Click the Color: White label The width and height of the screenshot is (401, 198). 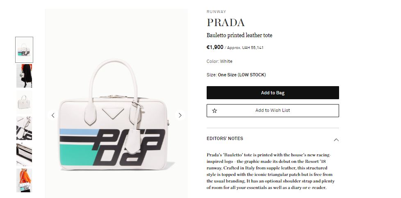(x=219, y=61)
